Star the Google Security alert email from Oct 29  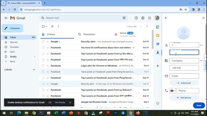coord(48,42)
